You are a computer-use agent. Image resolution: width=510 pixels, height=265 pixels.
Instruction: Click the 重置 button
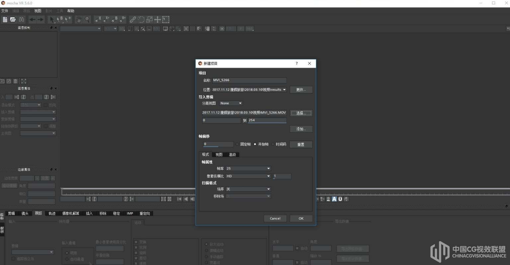coord(301,144)
